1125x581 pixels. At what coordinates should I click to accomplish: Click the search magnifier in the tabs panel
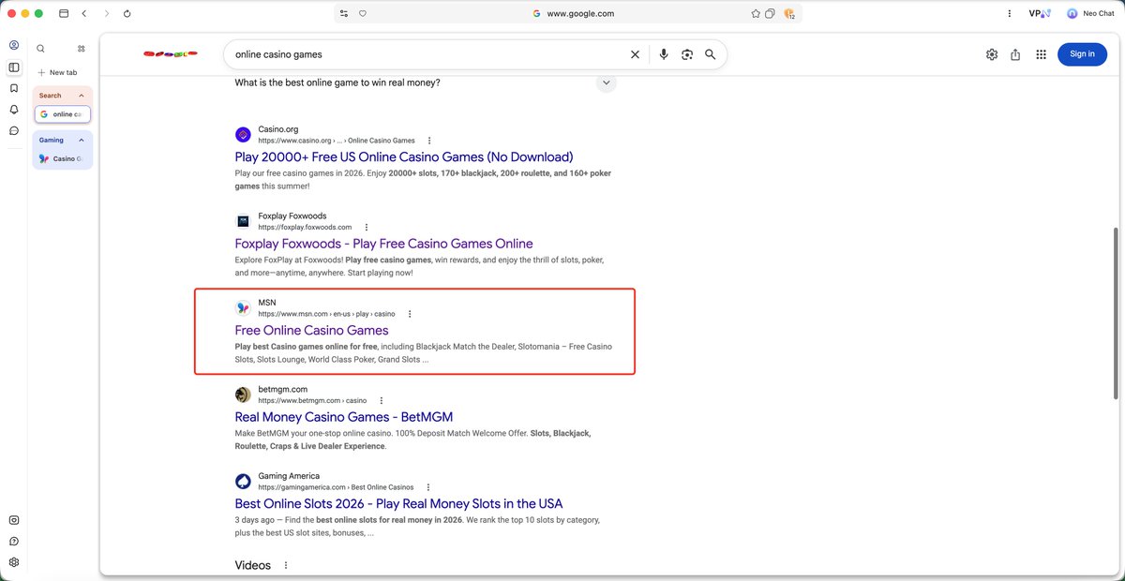(40, 49)
